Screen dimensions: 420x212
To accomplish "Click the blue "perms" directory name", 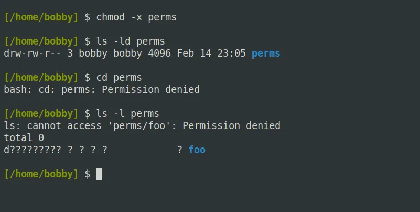I will point(266,54).
